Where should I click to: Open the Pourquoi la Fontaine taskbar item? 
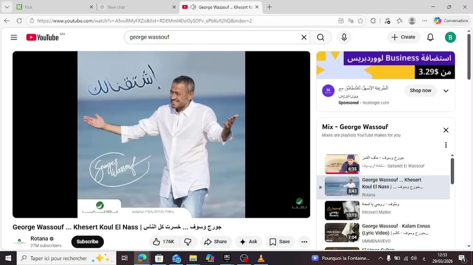point(341,258)
